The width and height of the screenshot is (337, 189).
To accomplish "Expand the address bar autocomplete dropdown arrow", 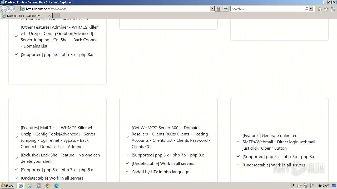I will tap(212, 9).
